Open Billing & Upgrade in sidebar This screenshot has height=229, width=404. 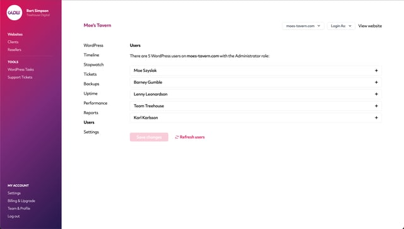pos(21,201)
